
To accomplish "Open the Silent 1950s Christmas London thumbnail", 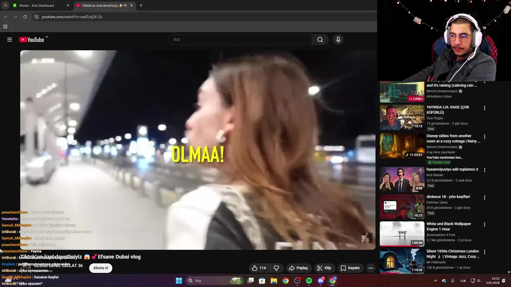I will point(402,261).
